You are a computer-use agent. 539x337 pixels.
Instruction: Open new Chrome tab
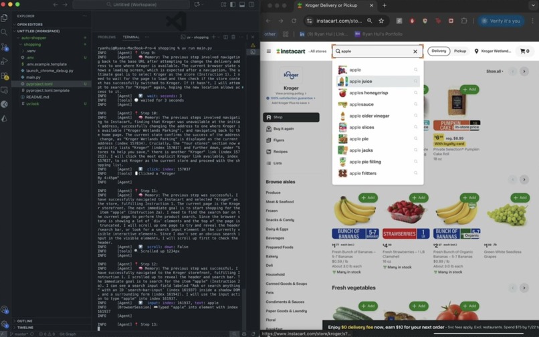point(385,5)
